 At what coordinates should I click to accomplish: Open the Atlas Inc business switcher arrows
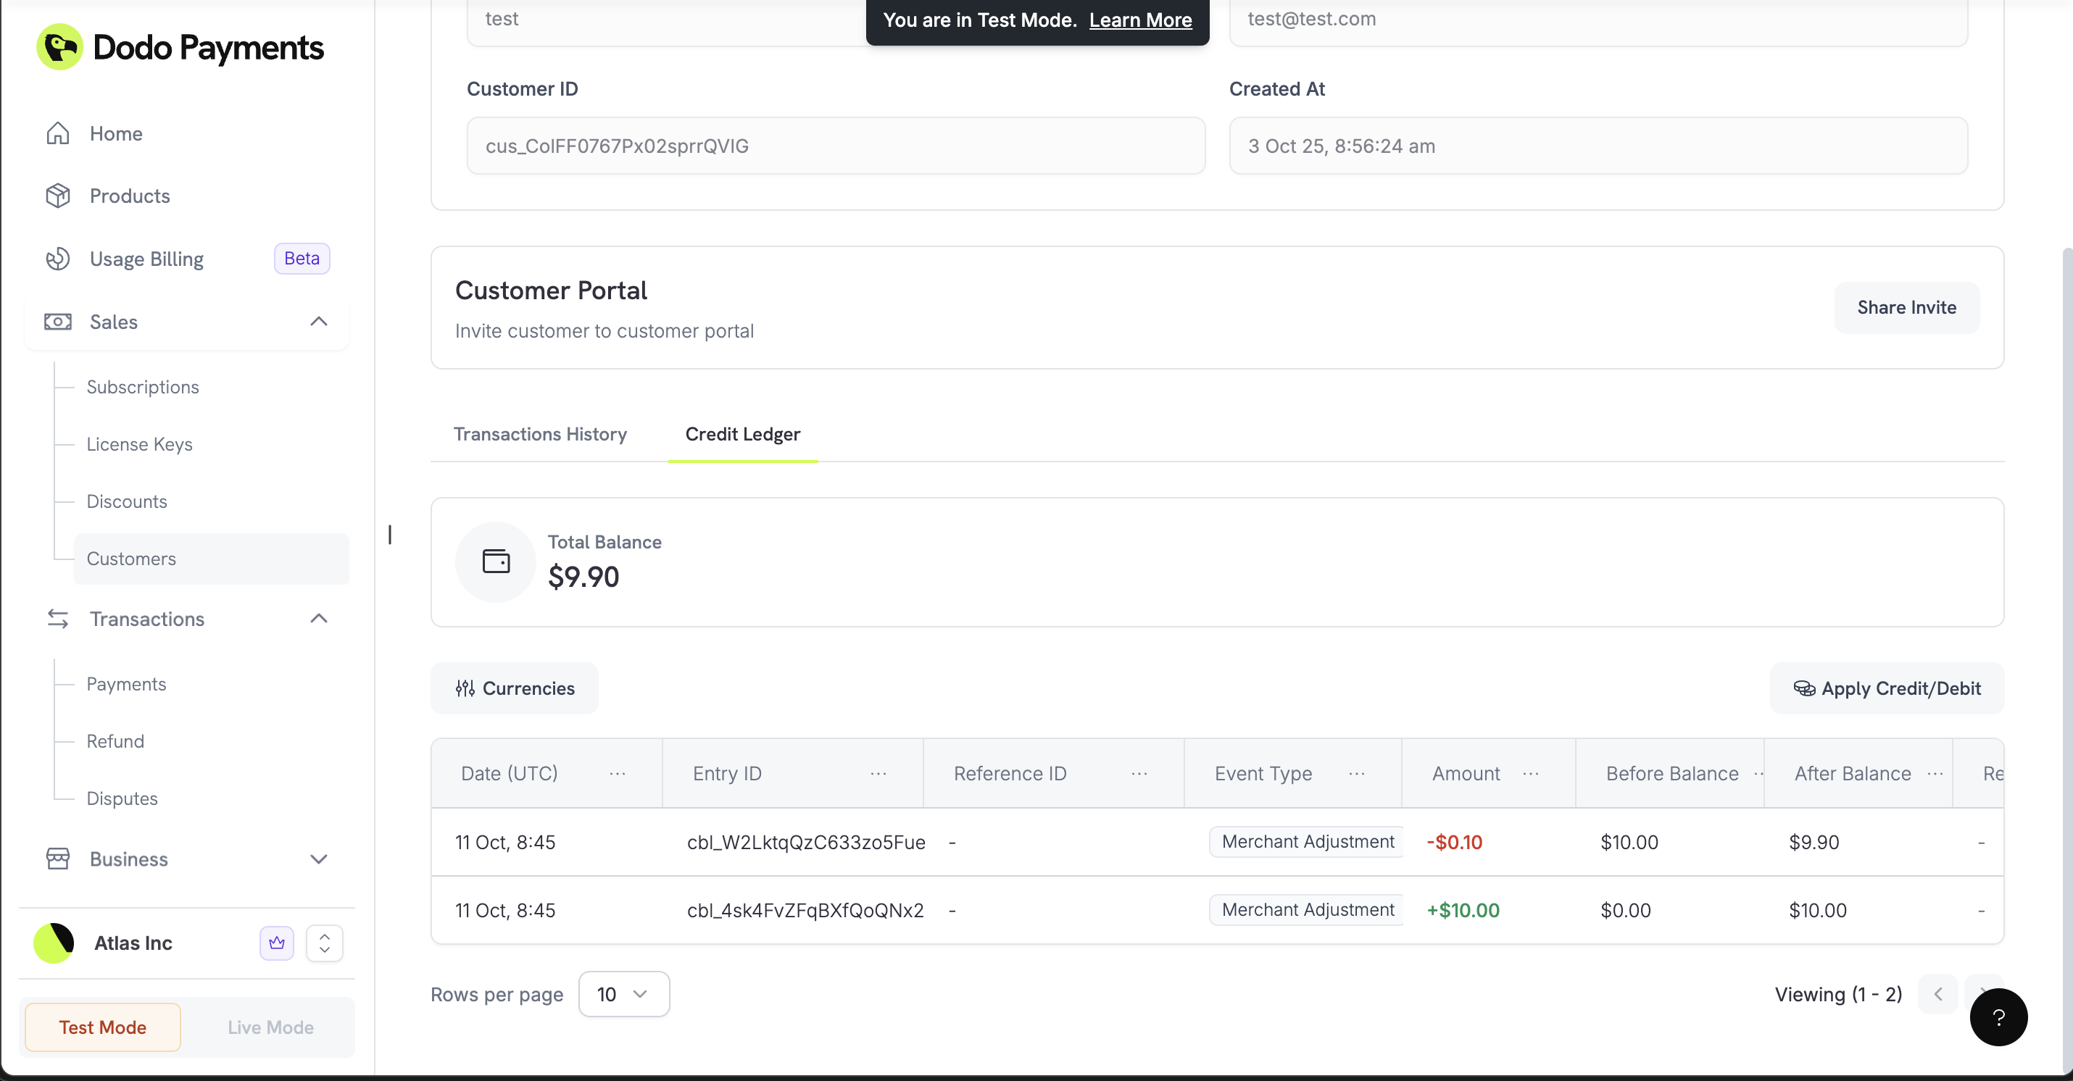click(x=324, y=943)
